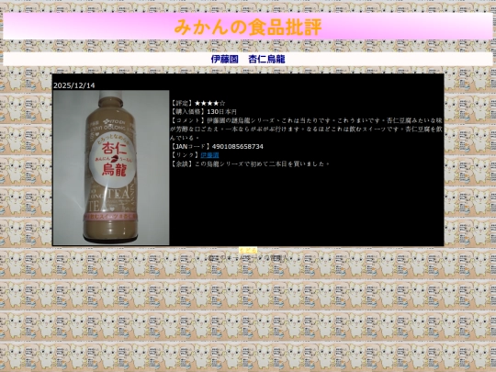Click the 杏仁烏龍 bottle product photo

click(111, 168)
